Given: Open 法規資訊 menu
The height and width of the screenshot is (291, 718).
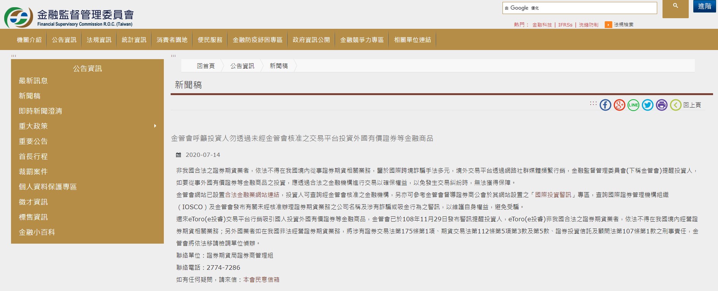Looking at the screenshot, I should tap(99, 40).
